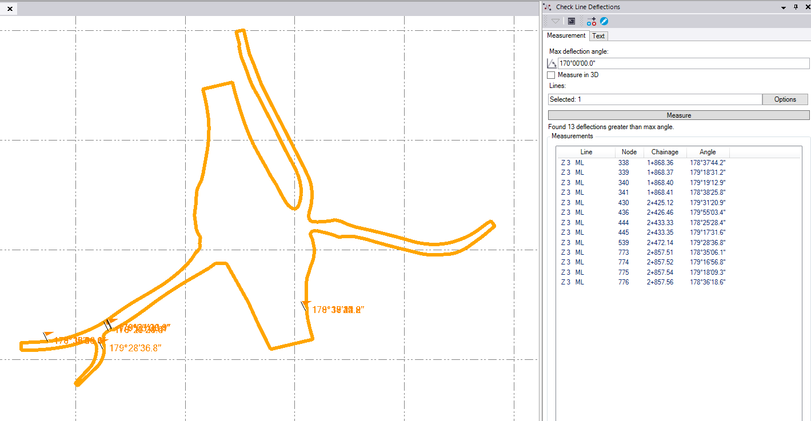
Task: Sort measurements by Angle column header
Action: (708, 152)
